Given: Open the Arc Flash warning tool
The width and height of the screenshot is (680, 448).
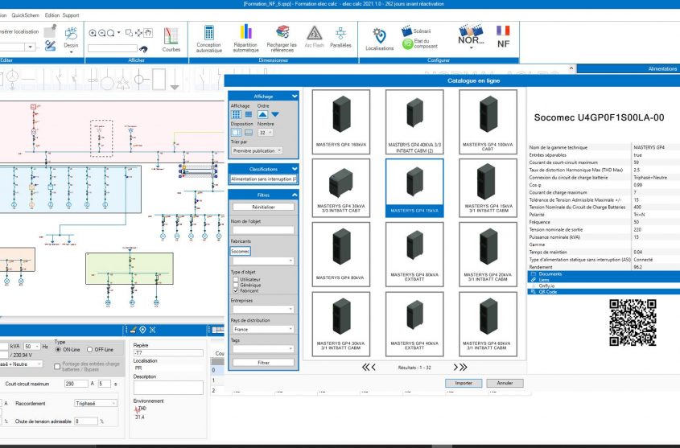Looking at the screenshot, I should click(315, 36).
